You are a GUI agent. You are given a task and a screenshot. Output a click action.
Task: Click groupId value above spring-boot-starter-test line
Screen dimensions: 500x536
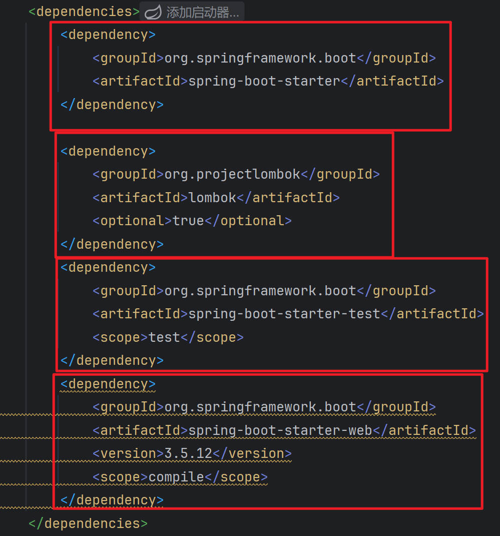pos(260,291)
